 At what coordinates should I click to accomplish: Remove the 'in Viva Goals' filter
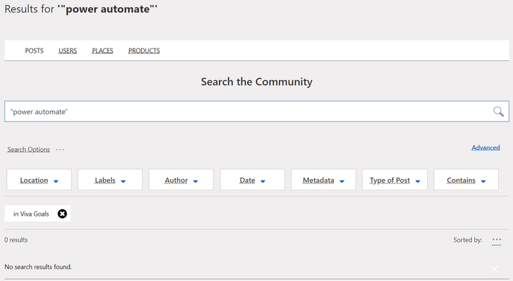click(x=62, y=214)
